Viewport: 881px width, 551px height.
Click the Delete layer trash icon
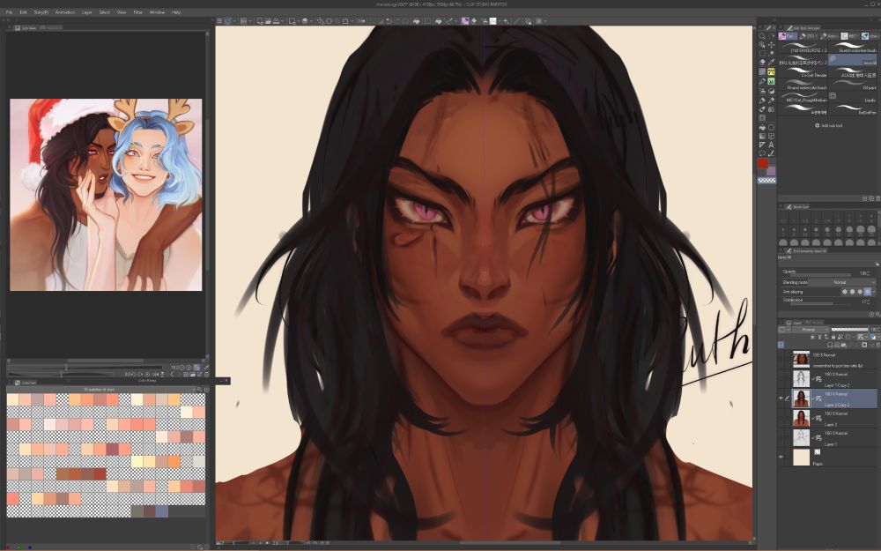877,345
